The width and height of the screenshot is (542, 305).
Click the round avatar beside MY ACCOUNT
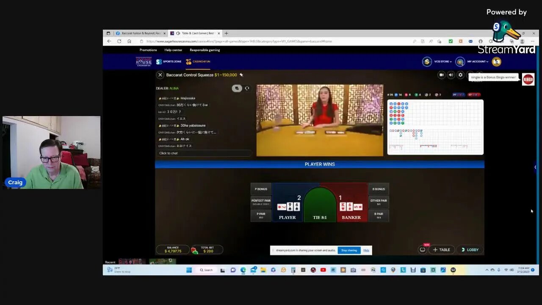460,62
